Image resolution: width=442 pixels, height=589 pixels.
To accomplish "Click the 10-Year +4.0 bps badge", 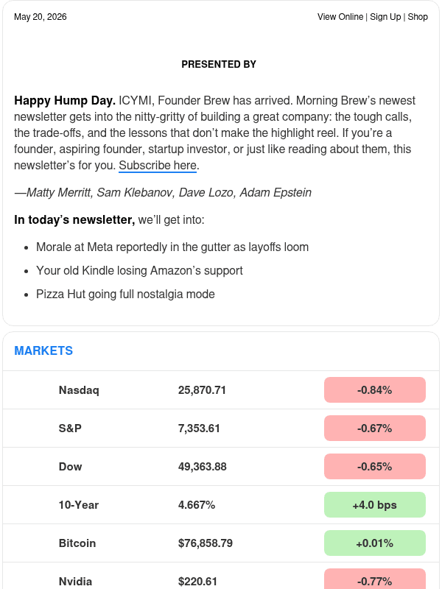I will click(375, 505).
